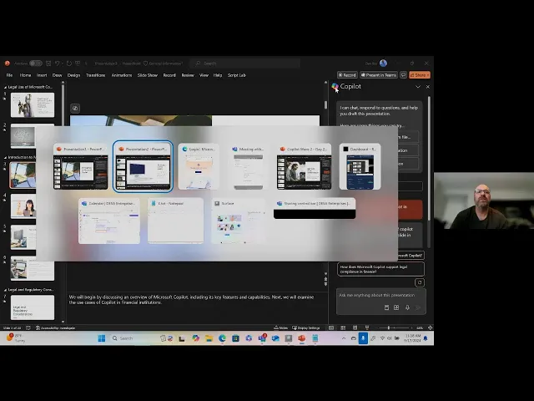
Task: Click the Undo icon
Action: tap(58, 63)
